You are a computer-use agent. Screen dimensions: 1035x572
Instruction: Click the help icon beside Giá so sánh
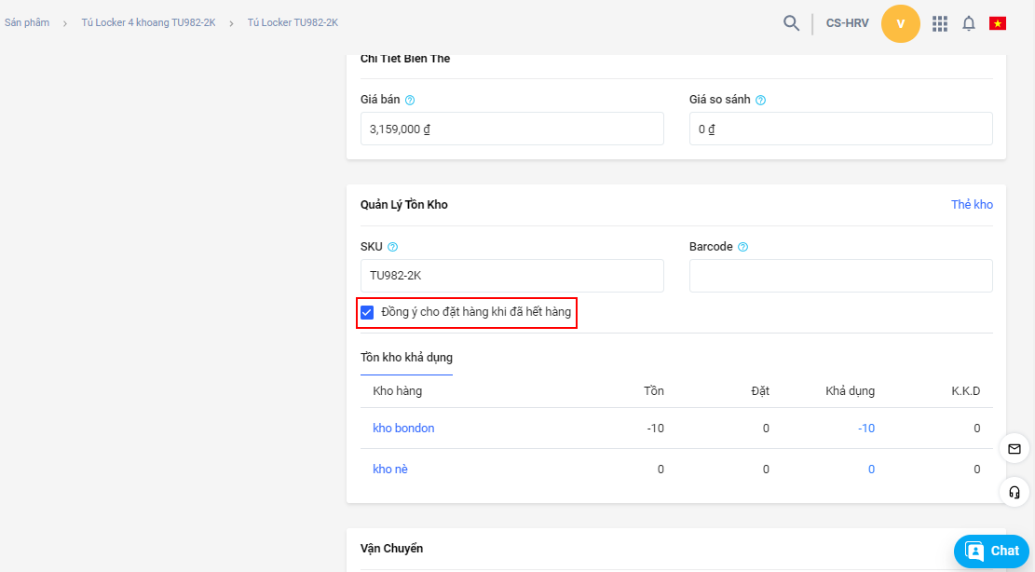tap(760, 100)
